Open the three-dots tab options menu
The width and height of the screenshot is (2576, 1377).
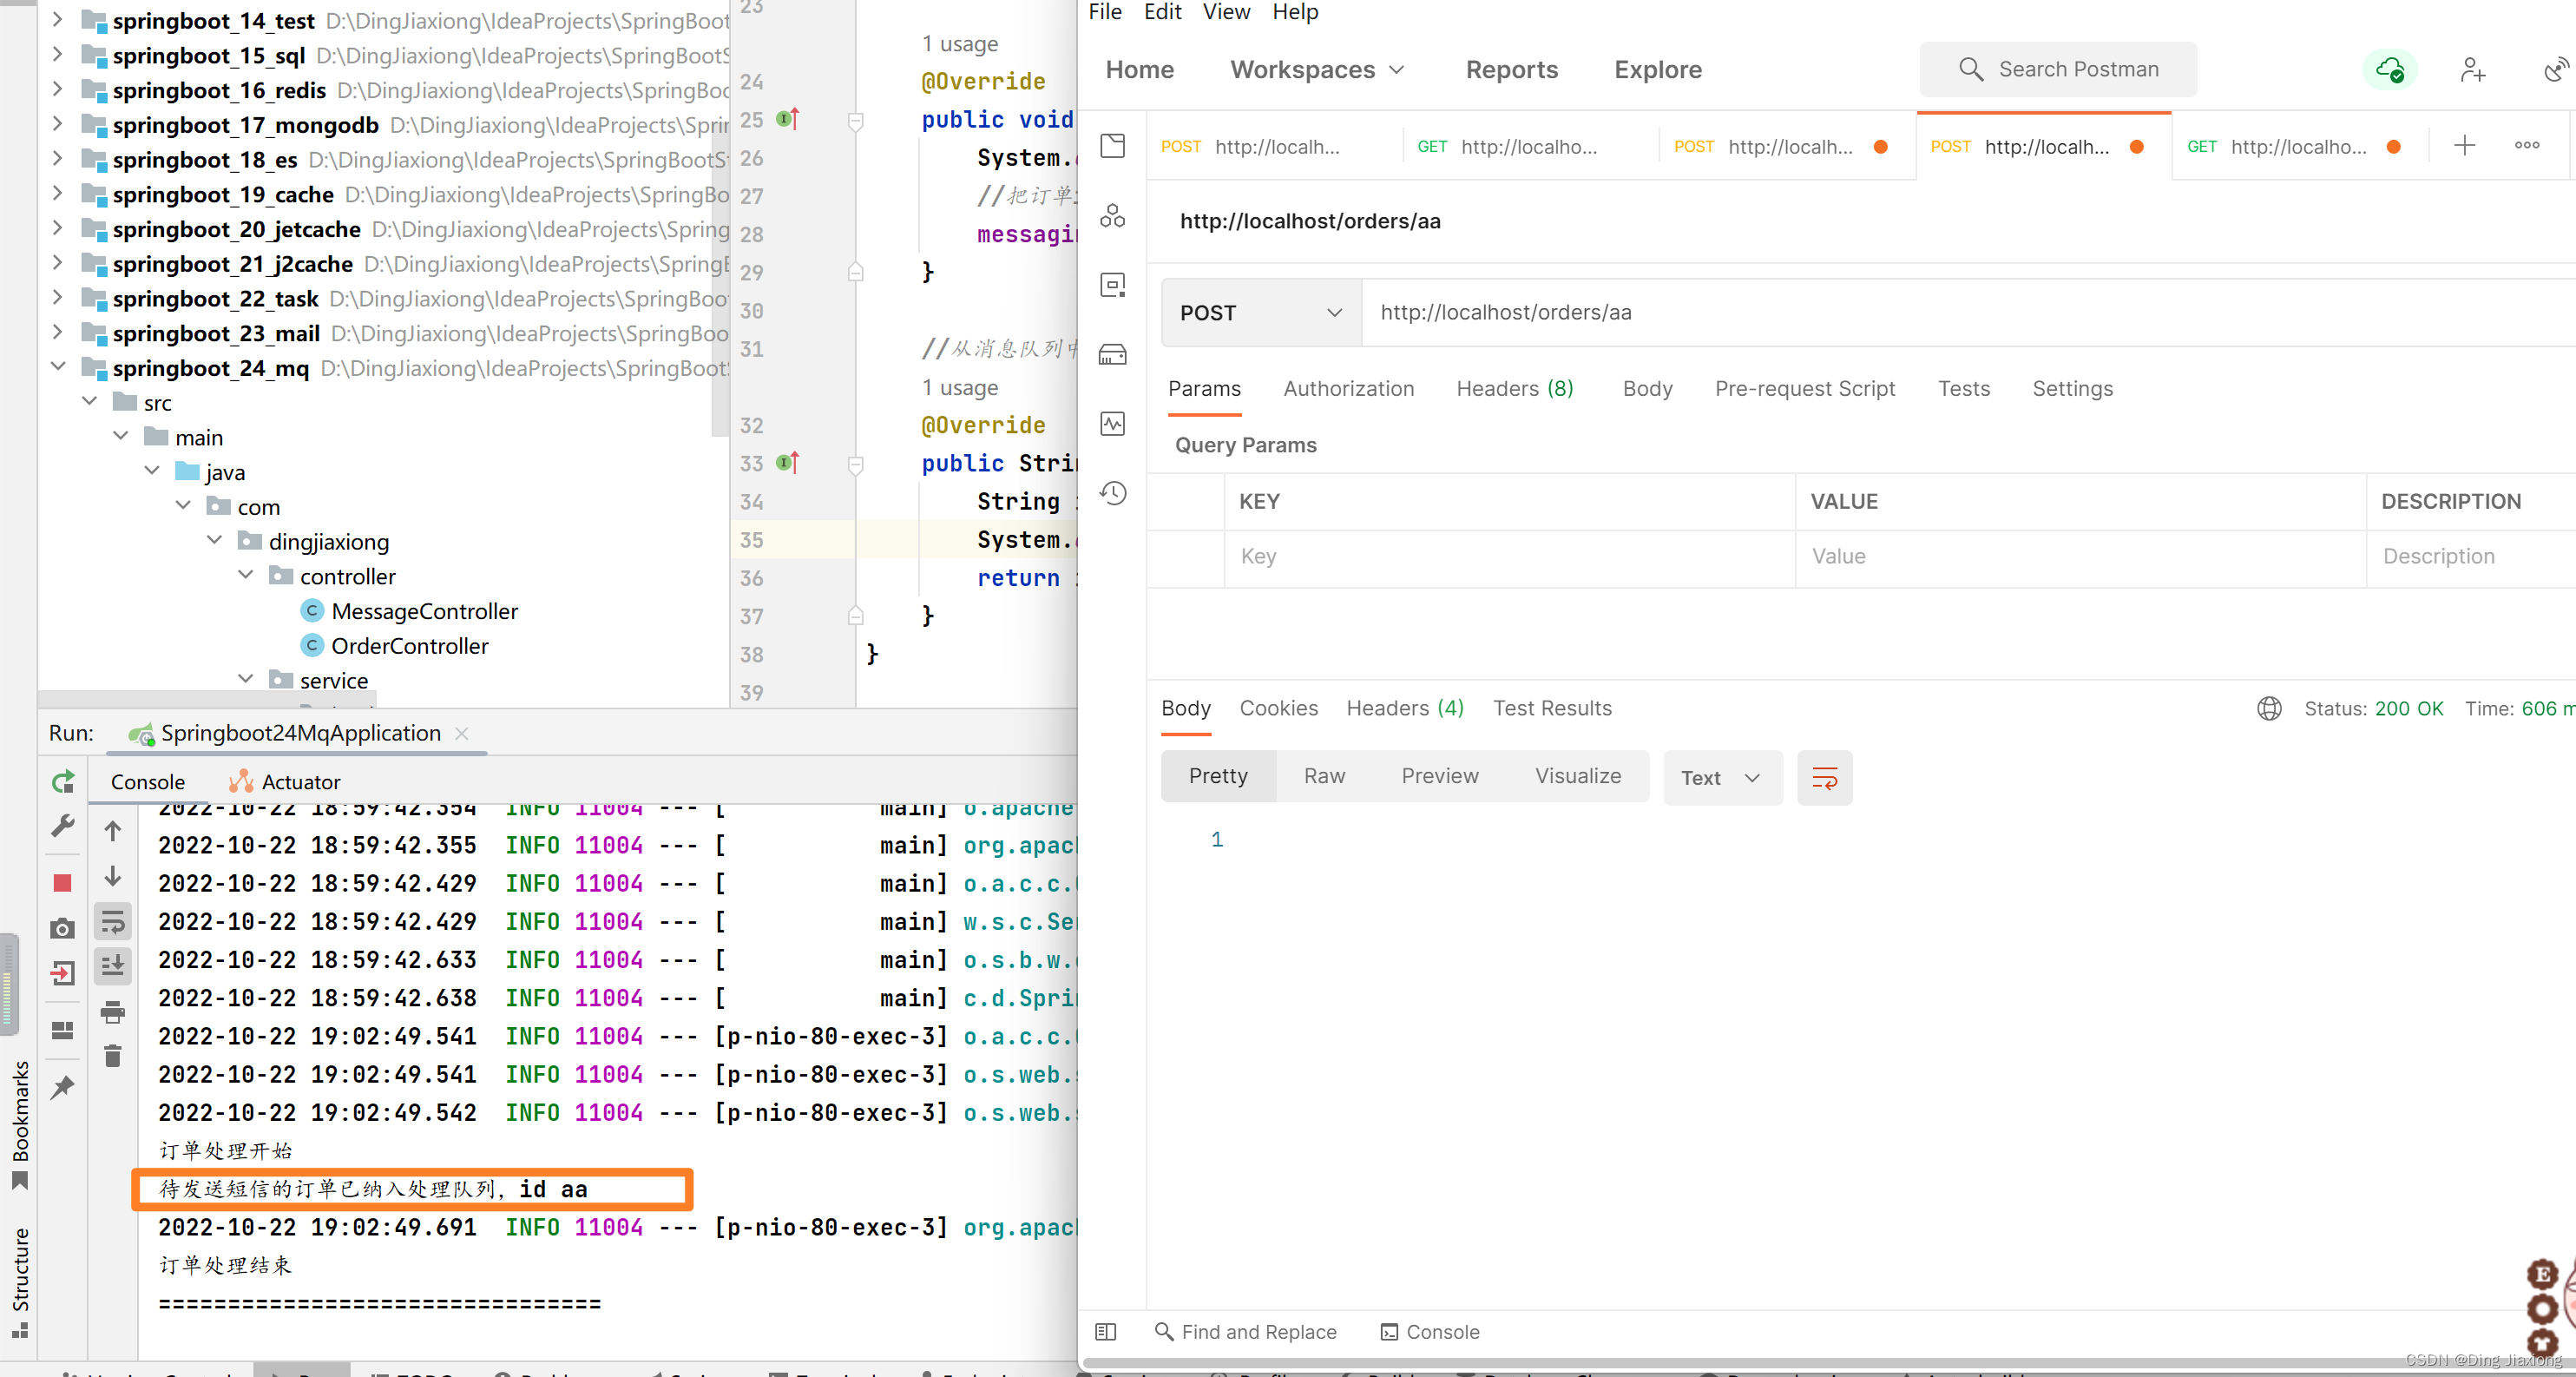pos(2527,146)
